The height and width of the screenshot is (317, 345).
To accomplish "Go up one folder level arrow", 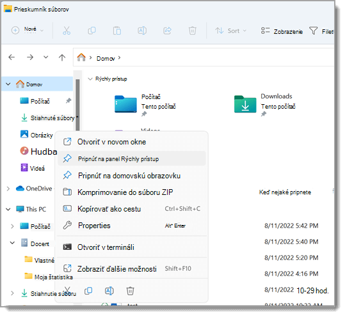I will 62,58.
